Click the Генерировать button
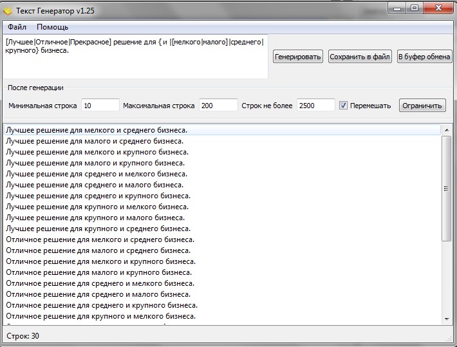The width and height of the screenshot is (457, 347). tap(298, 57)
